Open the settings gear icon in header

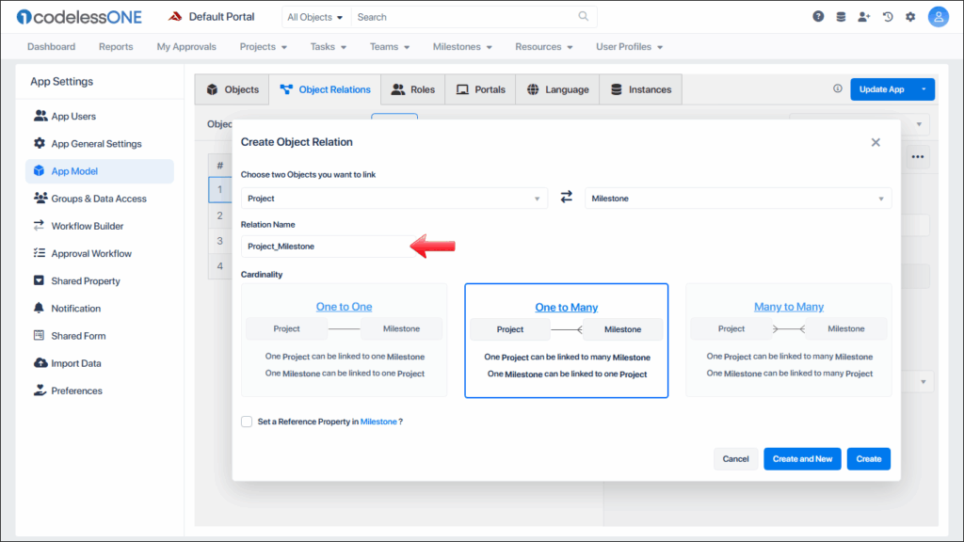coord(910,17)
